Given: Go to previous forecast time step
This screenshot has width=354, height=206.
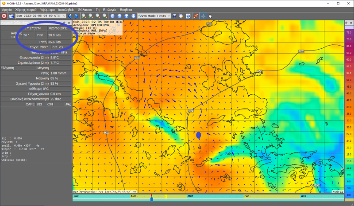Looking at the screenshot, I should point(70,16).
